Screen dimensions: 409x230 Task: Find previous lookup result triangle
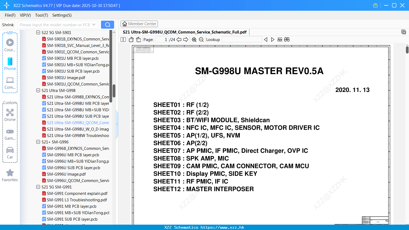(266, 40)
